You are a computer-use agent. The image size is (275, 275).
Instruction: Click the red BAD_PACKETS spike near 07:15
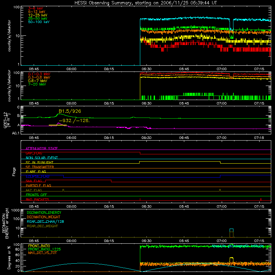[261, 199]
